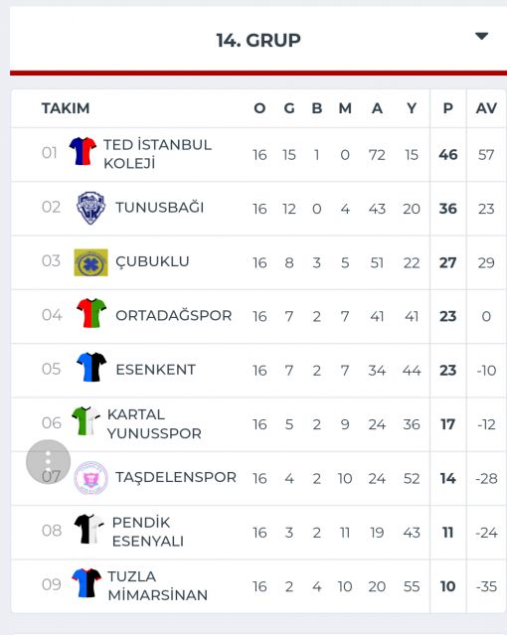Image resolution: width=507 pixels, height=635 pixels.
Task: Click the TAKIM column header
Action: click(x=66, y=108)
